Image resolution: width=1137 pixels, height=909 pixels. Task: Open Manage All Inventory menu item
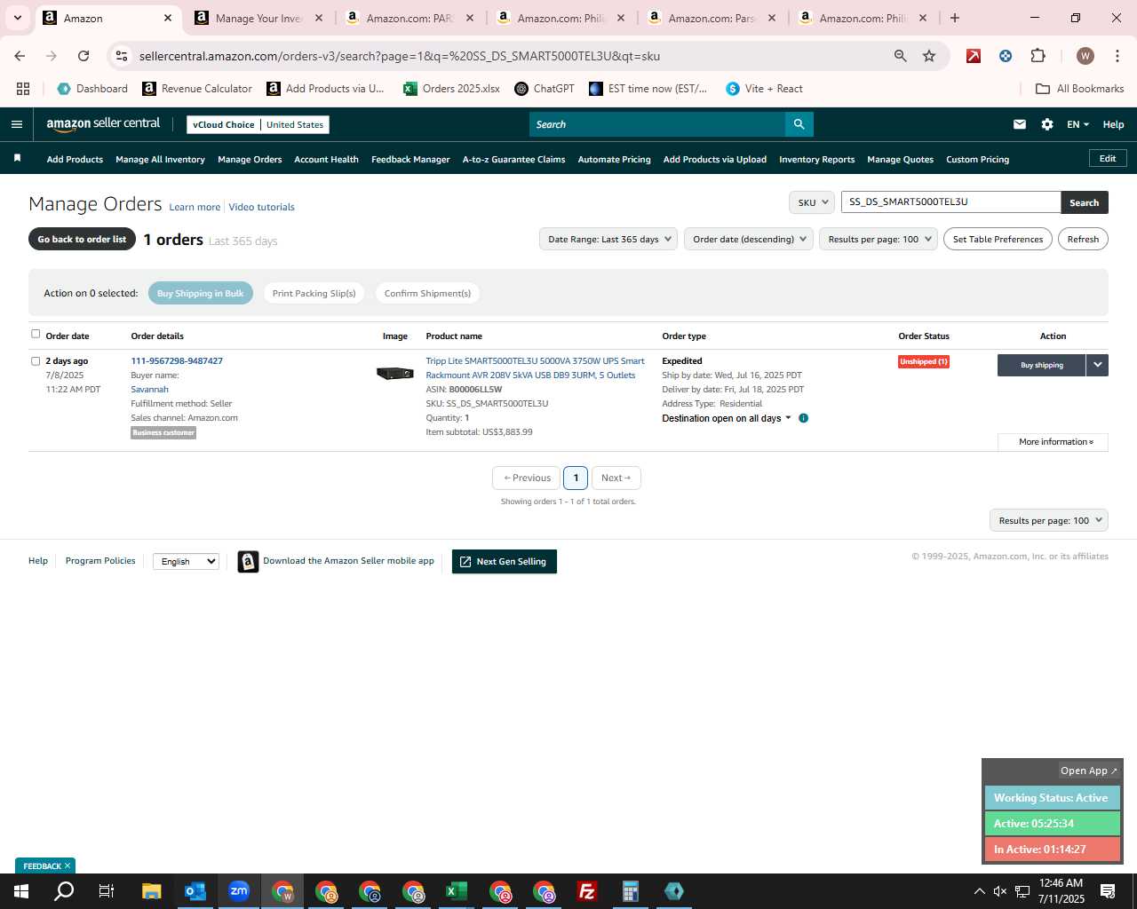160,160
